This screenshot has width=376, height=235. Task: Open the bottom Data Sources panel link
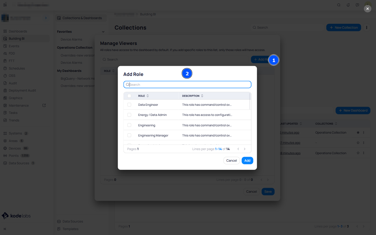70,221
